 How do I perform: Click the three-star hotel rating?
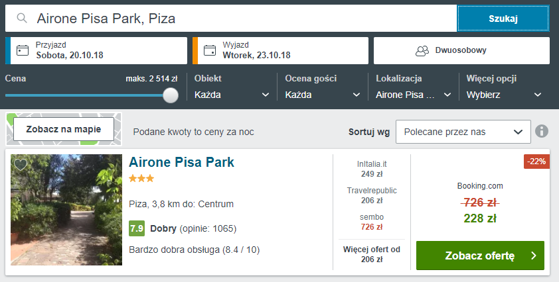141,179
